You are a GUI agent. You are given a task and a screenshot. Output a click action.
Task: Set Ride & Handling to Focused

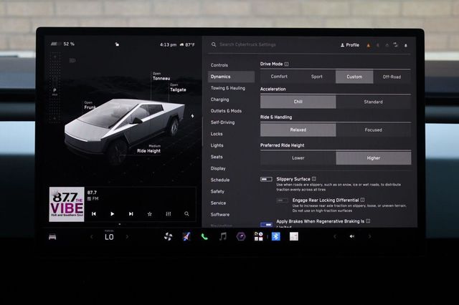tap(374, 130)
